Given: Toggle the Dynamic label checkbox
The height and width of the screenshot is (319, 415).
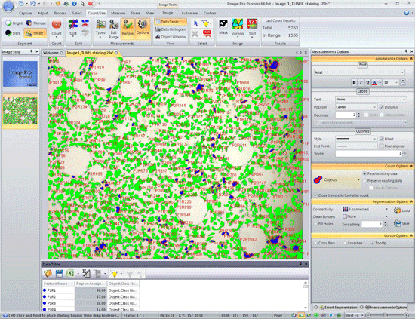Looking at the screenshot, I should coord(381,107).
